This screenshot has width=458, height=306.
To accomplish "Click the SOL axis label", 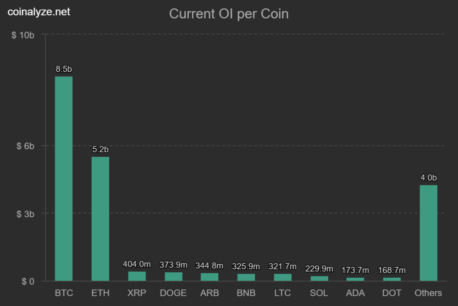I will point(319,293).
